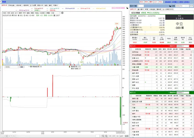Open the 關鍵券商 dropdown in 買方15 header

(x=183, y=46)
